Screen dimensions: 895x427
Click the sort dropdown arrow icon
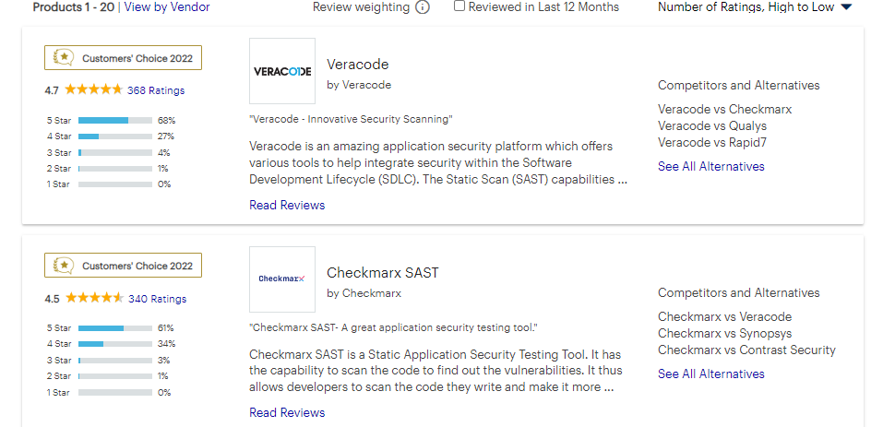(x=847, y=7)
